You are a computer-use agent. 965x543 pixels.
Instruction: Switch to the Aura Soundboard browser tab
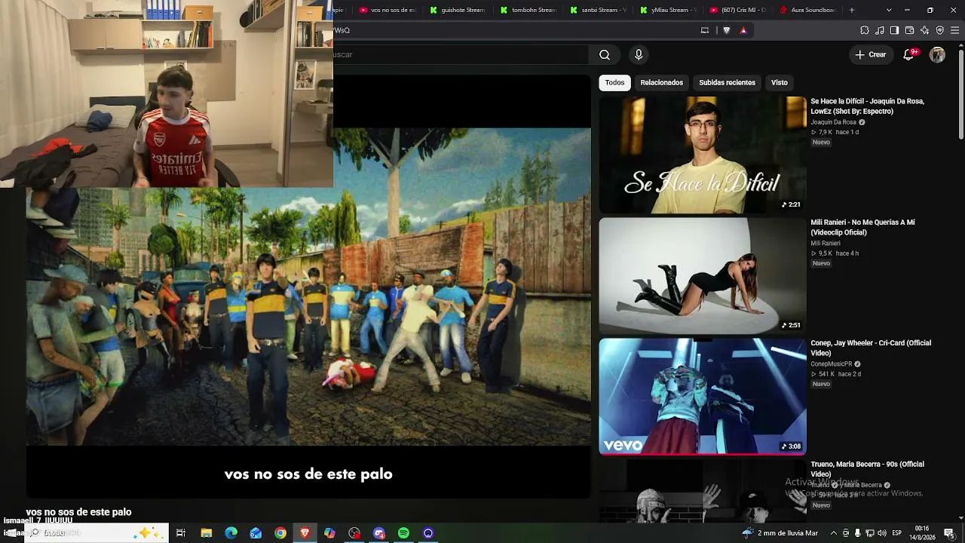(807, 10)
